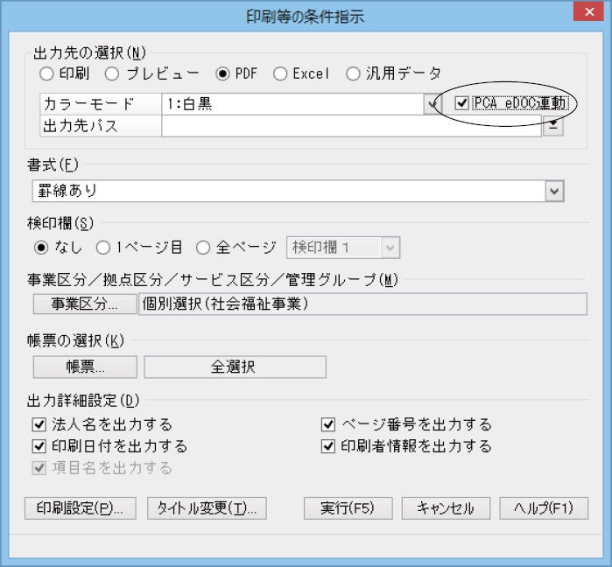Viewport: 612px width, 567px height.
Task: Select 全ページ for 検印欄
Action: (203, 248)
